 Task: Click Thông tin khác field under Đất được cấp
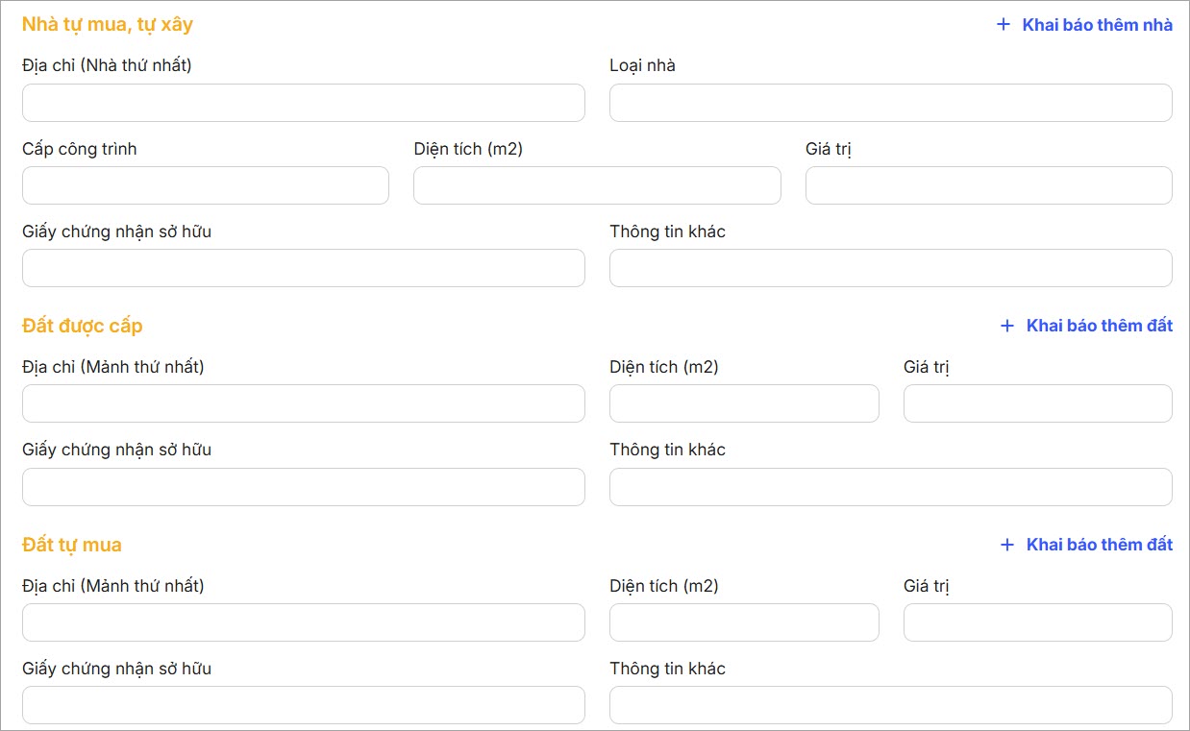890,487
